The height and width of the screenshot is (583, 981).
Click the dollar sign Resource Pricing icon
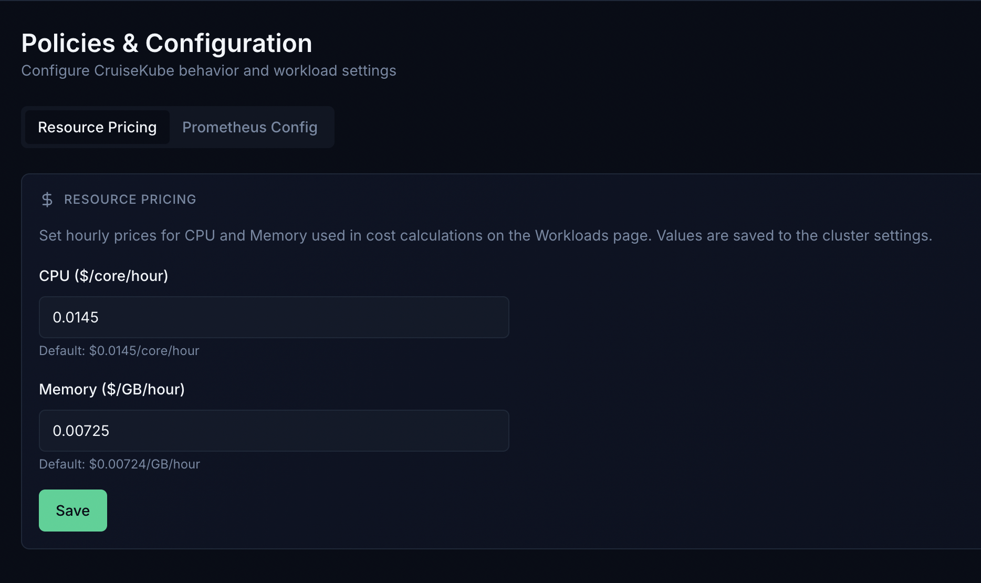click(47, 200)
